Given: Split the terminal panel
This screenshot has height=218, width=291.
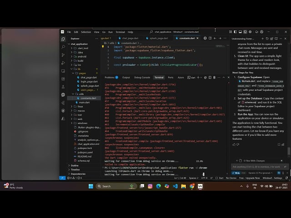Looking at the screenshot, I should click(210, 78).
